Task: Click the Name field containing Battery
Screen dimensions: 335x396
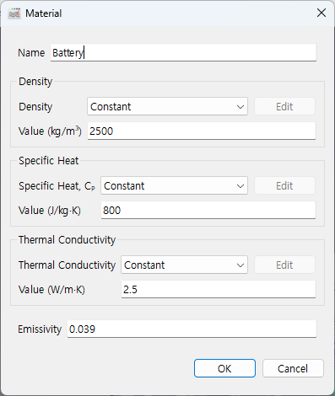Action: (183, 52)
